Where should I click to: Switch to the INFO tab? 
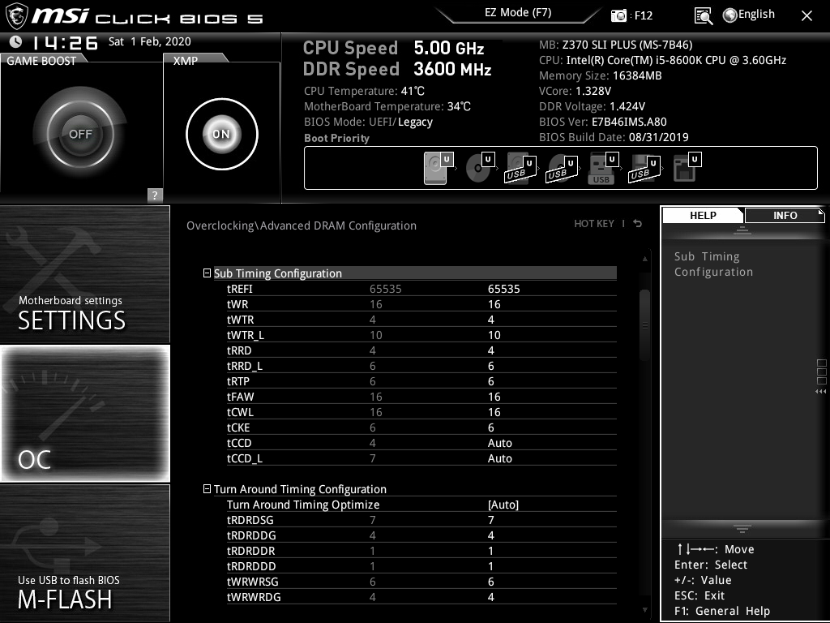pos(785,215)
